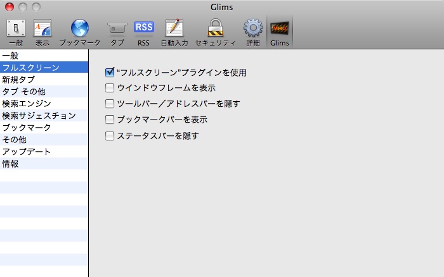The image size is (444, 277).
Task: Open the 自動入力 (AutoFill) preferences icon
Action: click(x=174, y=28)
